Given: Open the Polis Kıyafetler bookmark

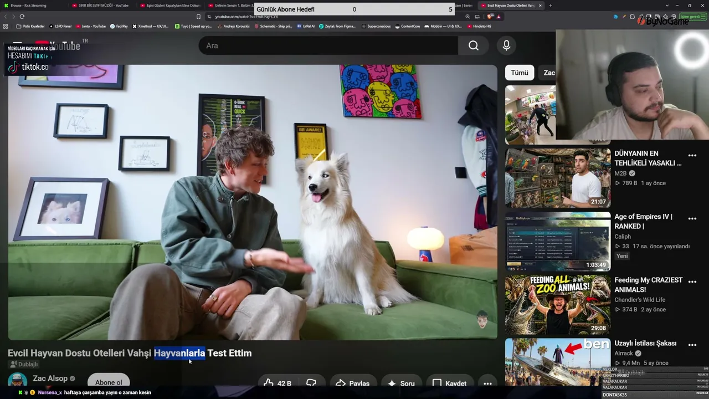Looking at the screenshot, I should [x=30, y=26].
